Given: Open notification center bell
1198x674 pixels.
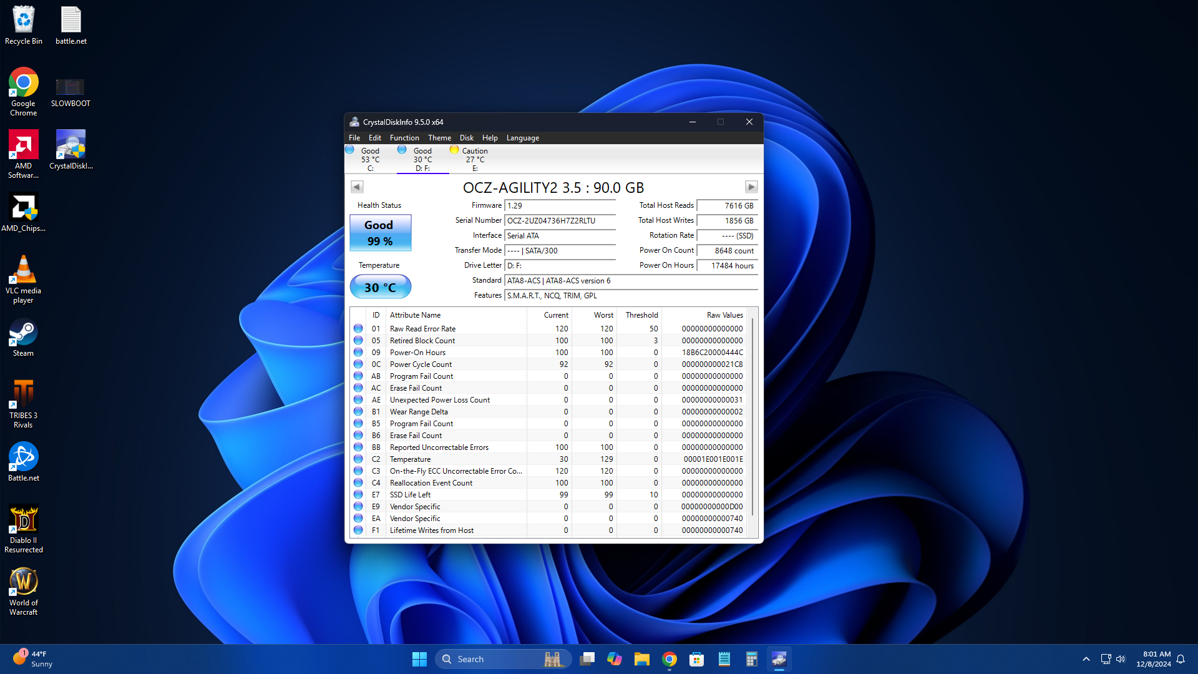Looking at the screenshot, I should [x=1181, y=659].
